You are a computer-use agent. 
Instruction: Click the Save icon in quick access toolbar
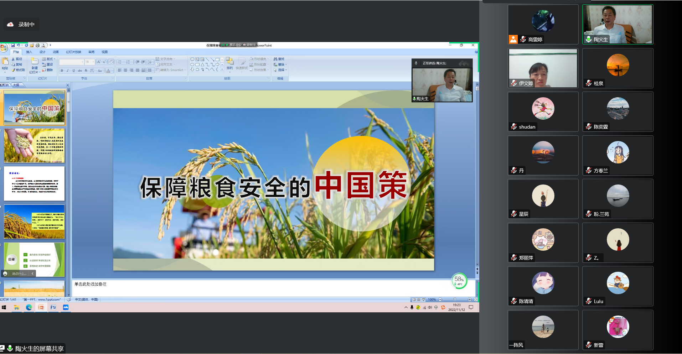(x=13, y=45)
